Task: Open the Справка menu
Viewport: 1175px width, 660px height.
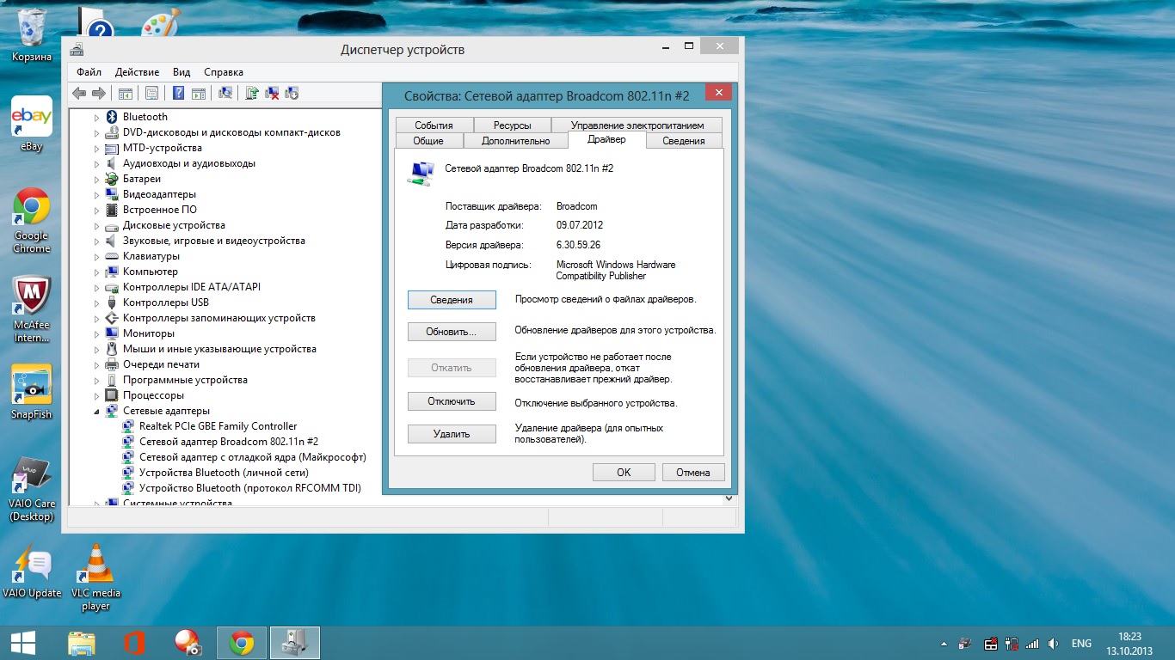Action: pyautogui.click(x=224, y=72)
